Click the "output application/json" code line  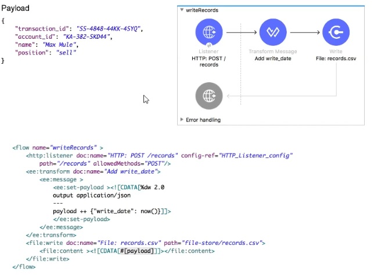click(88, 195)
